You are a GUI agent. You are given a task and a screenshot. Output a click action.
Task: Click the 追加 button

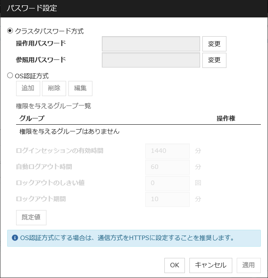point(28,88)
